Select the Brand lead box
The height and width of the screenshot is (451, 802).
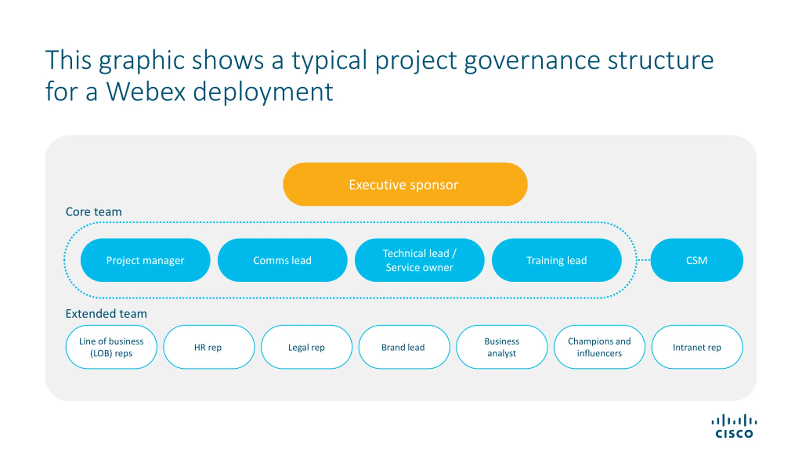coord(404,347)
